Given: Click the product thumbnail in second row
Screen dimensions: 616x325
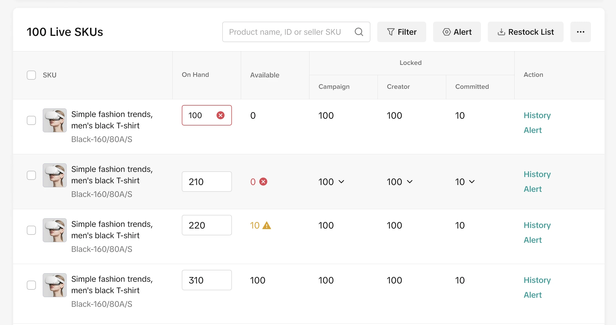Looking at the screenshot, I should pyautogui.click(x=55, y=175).
